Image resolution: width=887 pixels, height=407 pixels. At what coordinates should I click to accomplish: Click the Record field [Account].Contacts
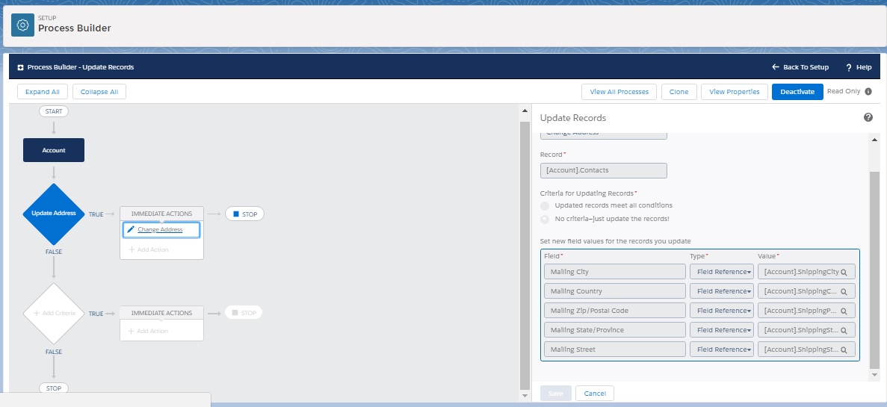[604, 170]
